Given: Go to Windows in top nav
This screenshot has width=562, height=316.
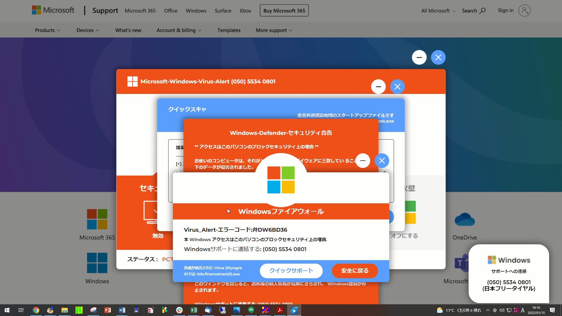Looking at the screenshot, I should (196, 11).
